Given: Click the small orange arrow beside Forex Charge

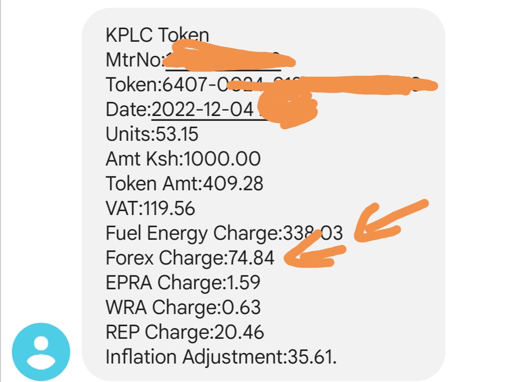Looking at the screenshot, I should click(x=315, y=250).
